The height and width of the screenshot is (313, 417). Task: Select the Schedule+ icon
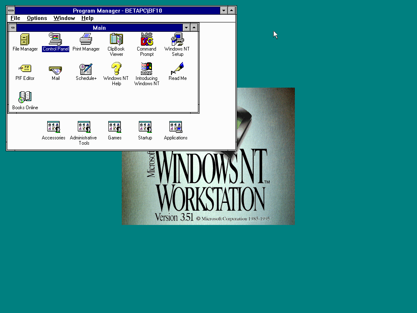coord(86,69)
